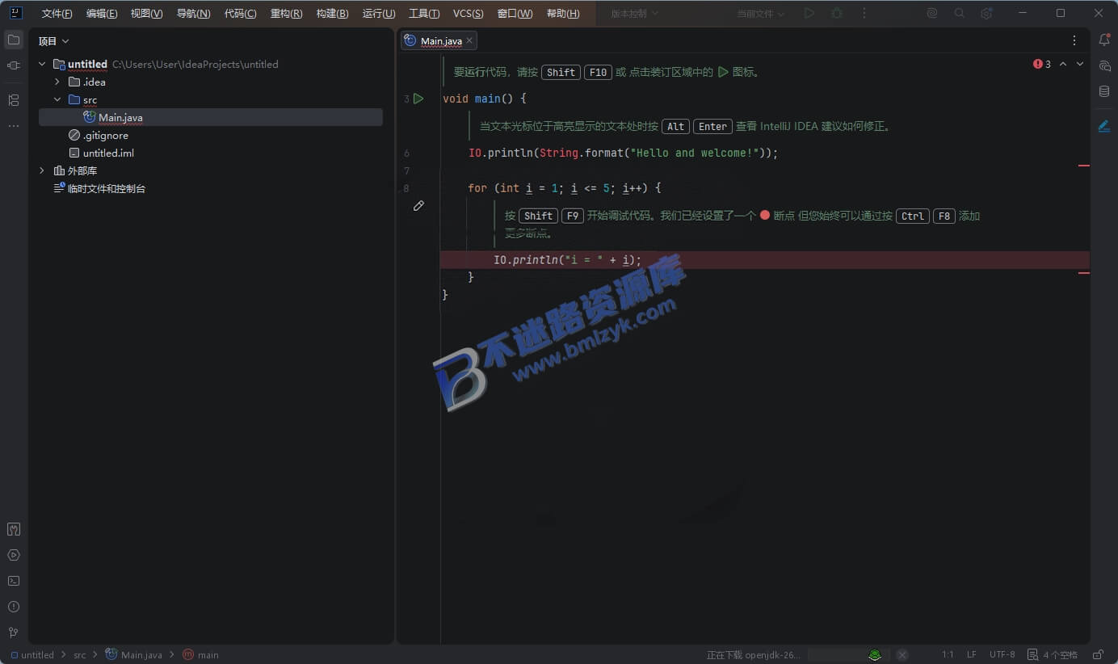Collapse the src folder

[x=57, y=99]
